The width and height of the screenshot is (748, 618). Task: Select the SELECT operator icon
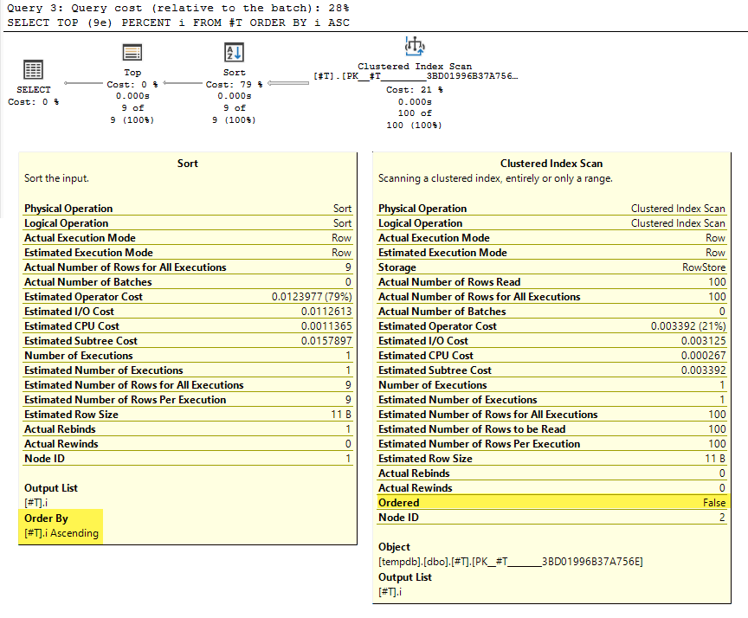(34, 69)
